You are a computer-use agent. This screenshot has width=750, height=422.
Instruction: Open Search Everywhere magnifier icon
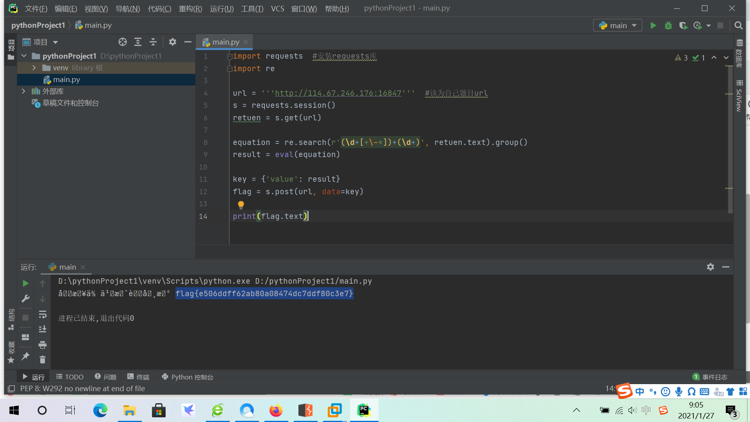click(x=738, y=25)
